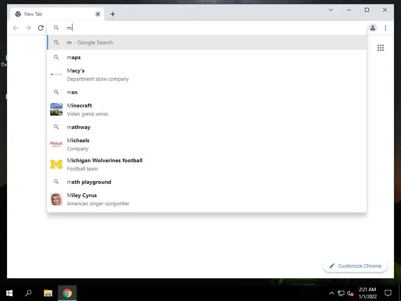Select the New Tab tab

coord(57,14)
